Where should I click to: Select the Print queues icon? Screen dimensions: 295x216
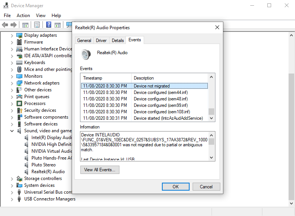pyautogui.click(x=19, y=97)
